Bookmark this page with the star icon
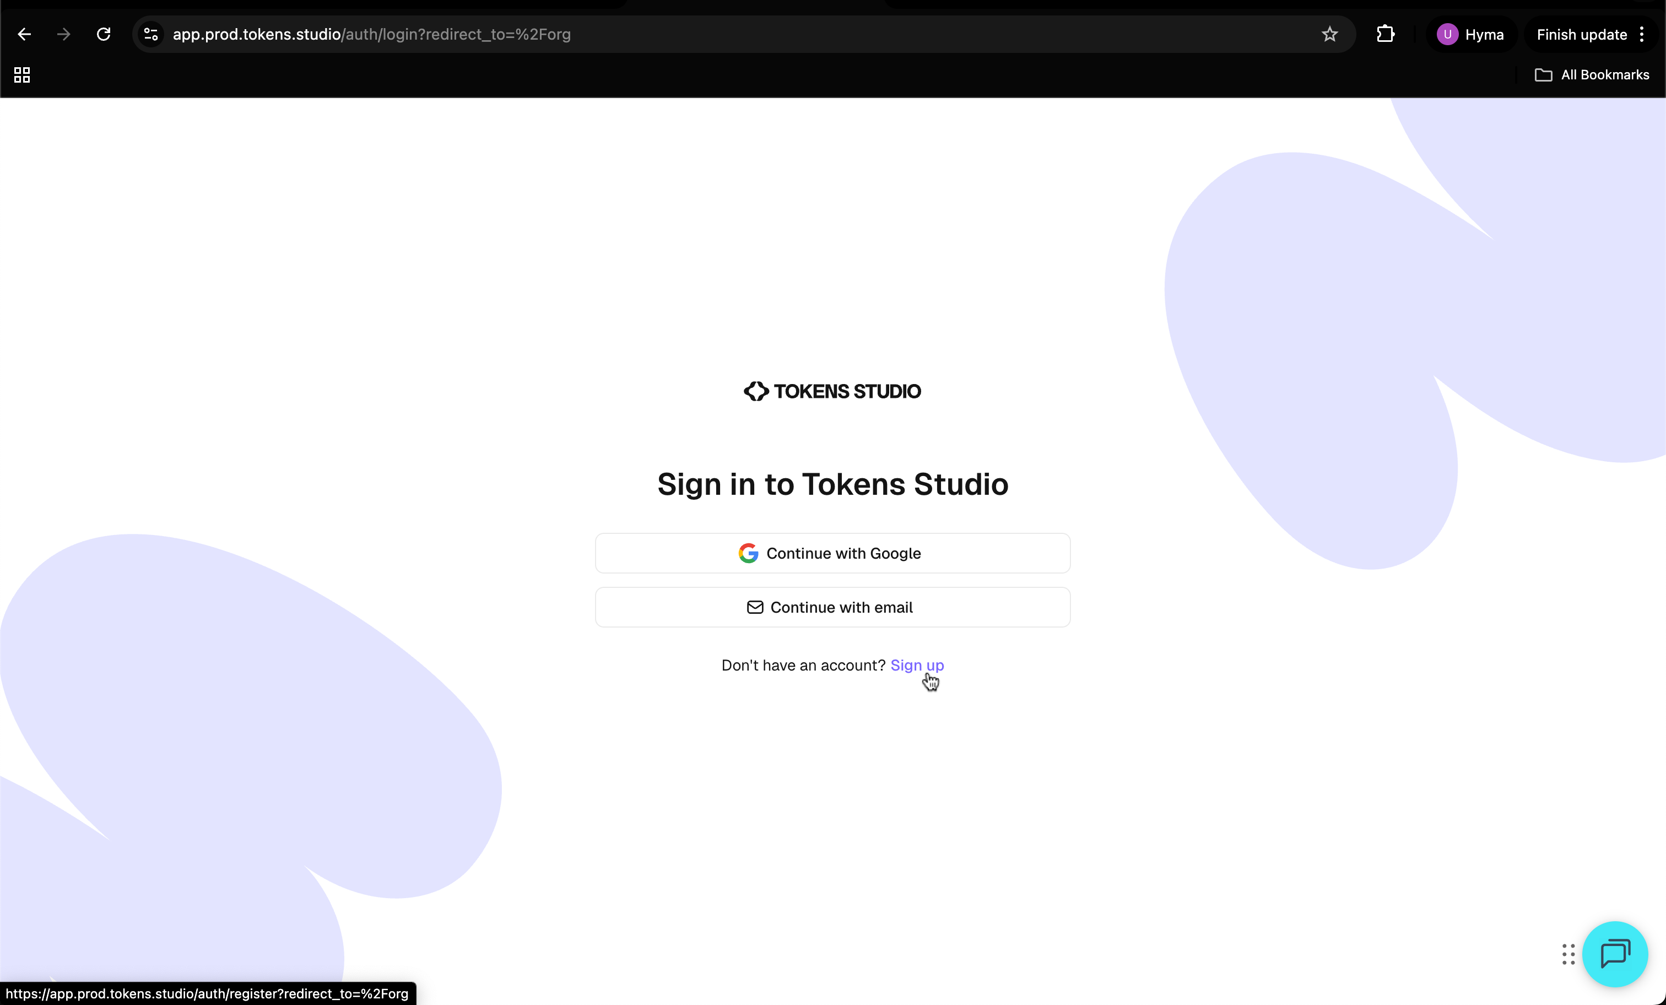 point(1329,35)
